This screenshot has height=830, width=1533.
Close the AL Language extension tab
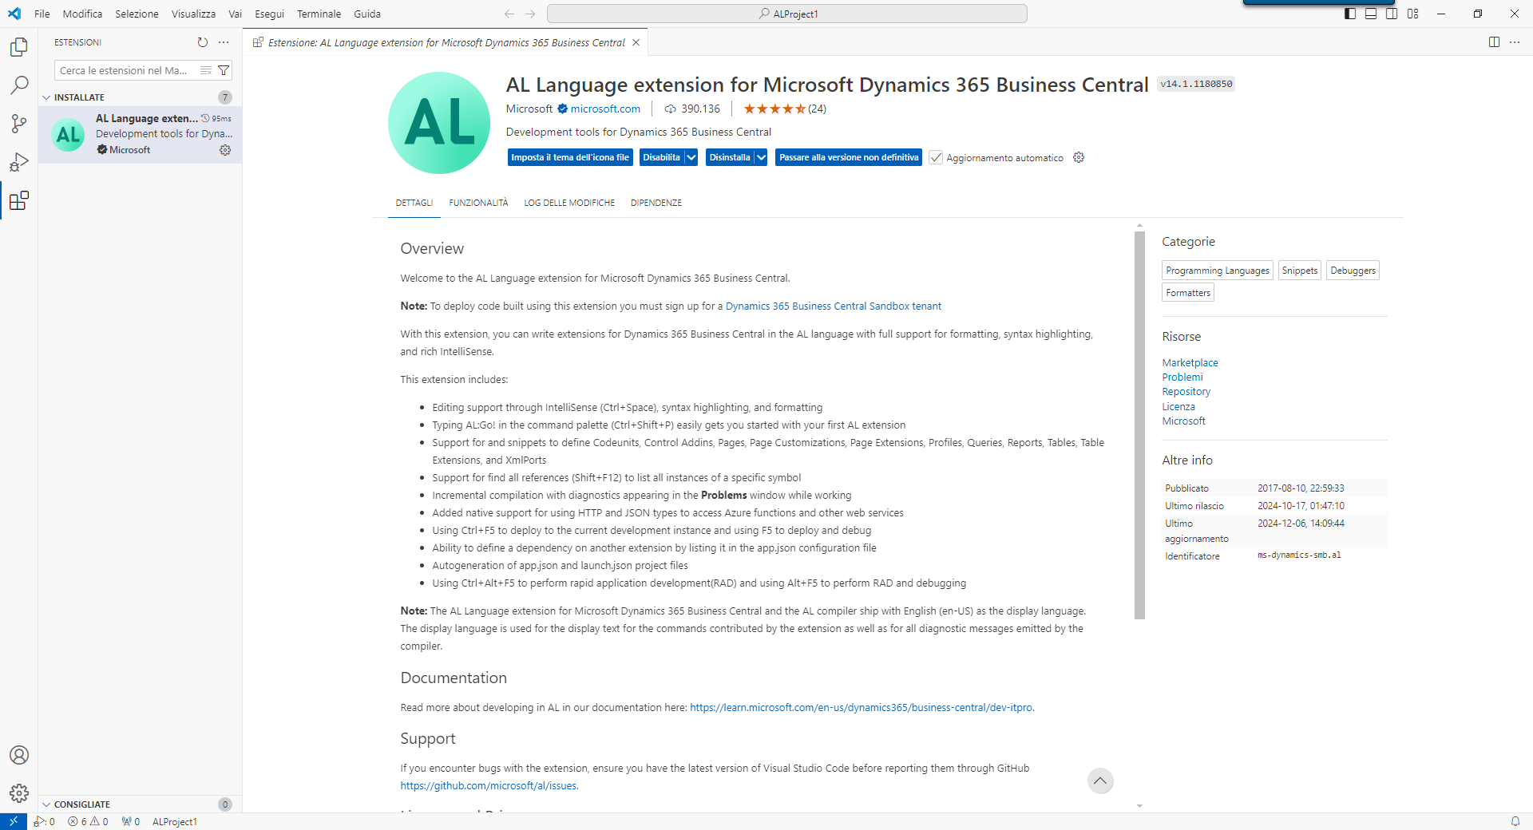point(636,42)
